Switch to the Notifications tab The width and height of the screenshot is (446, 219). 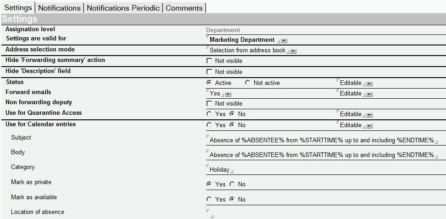59,8
